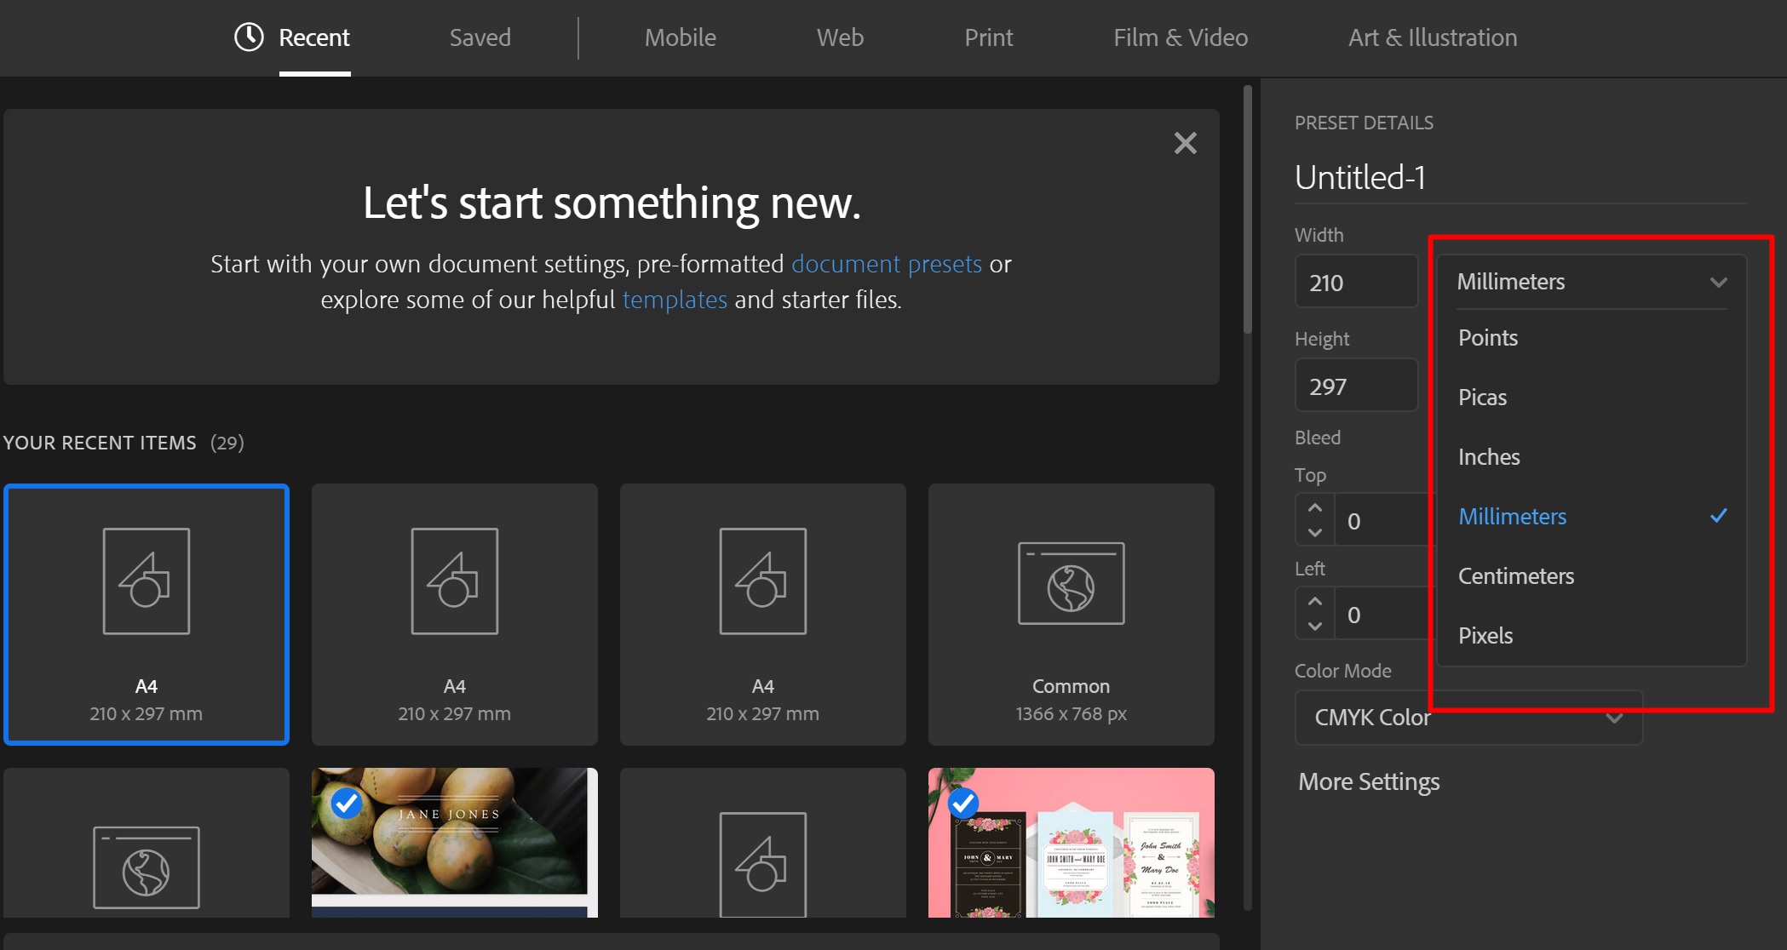Select the highlighted A4 recent item
The width and height of the screenshot is (1787, 950).
[x=147, y=615]
